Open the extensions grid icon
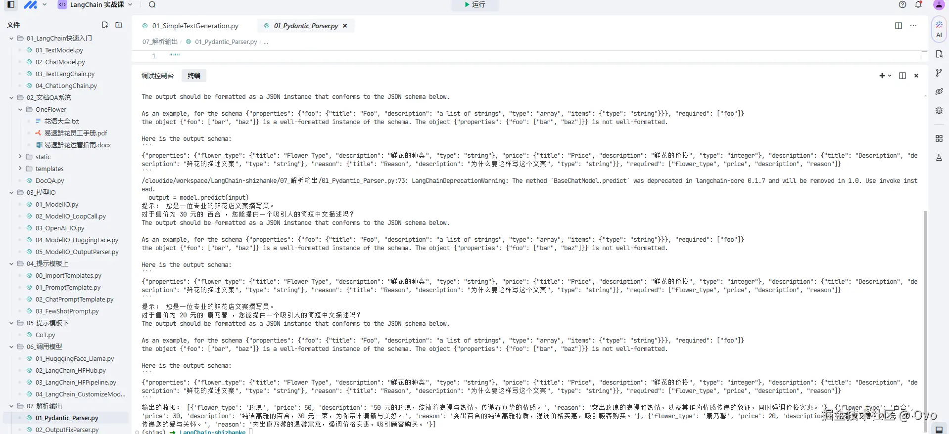Image resolution: width=949 pixels, height=434 pixels. [x=939, y=138]
